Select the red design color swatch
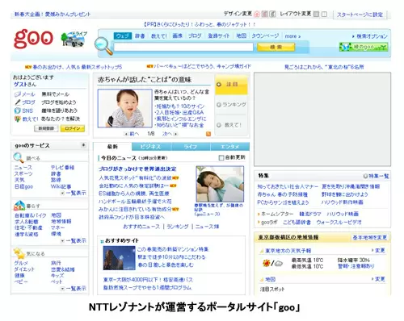This screenshot has width=404, height=321. tap(257, 14)
